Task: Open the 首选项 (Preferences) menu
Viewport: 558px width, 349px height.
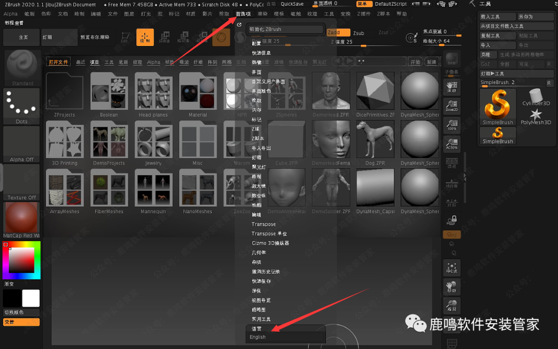Action: [x=243, y=14]
